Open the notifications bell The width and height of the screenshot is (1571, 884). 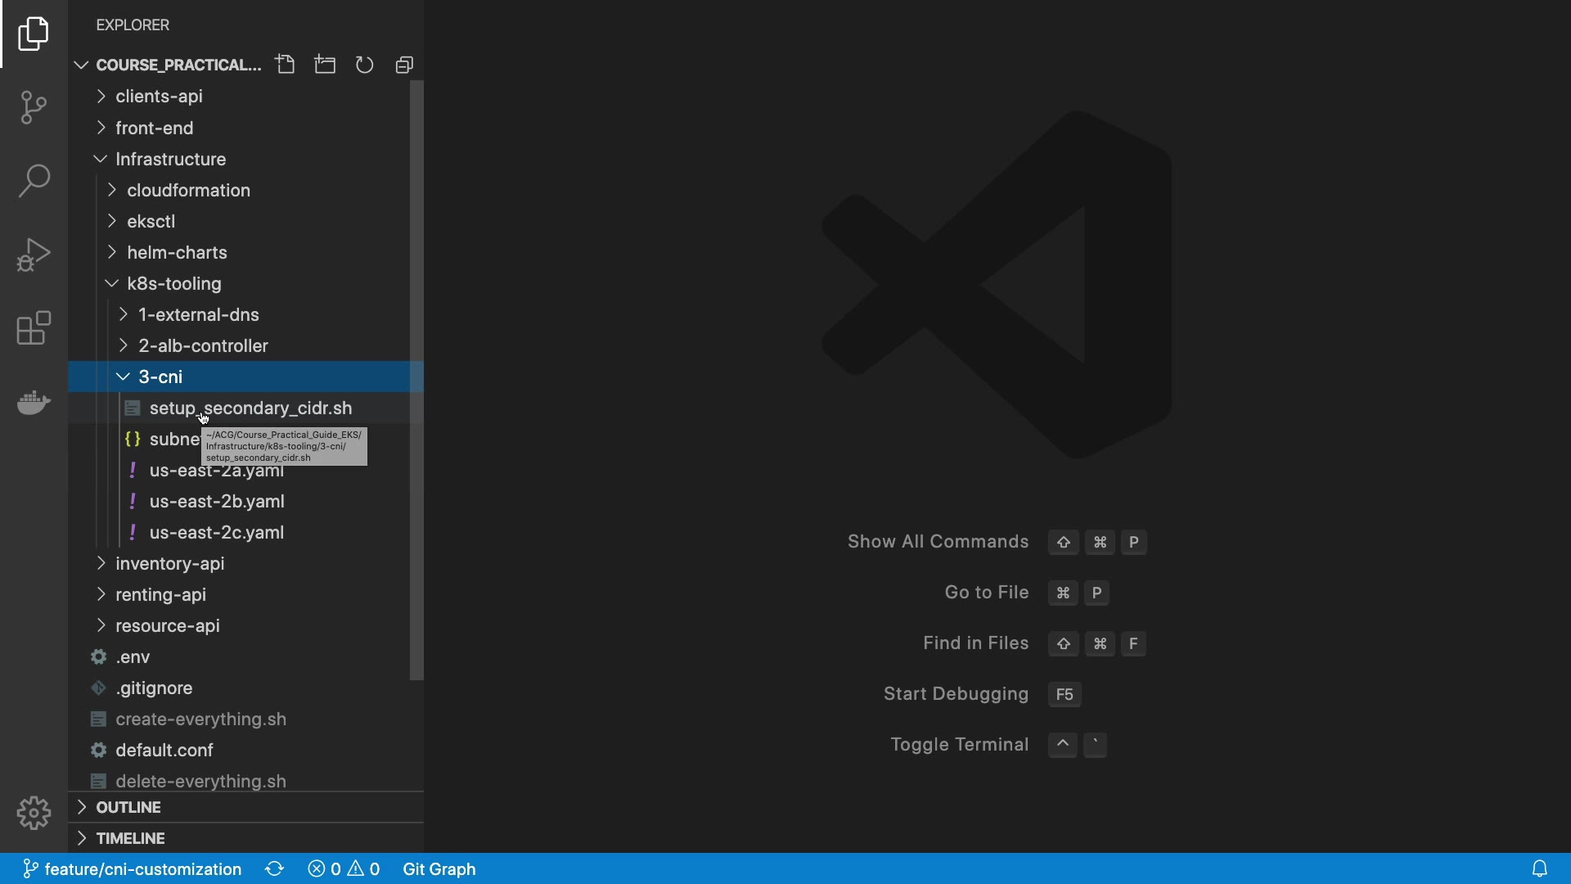point(1539,868)
